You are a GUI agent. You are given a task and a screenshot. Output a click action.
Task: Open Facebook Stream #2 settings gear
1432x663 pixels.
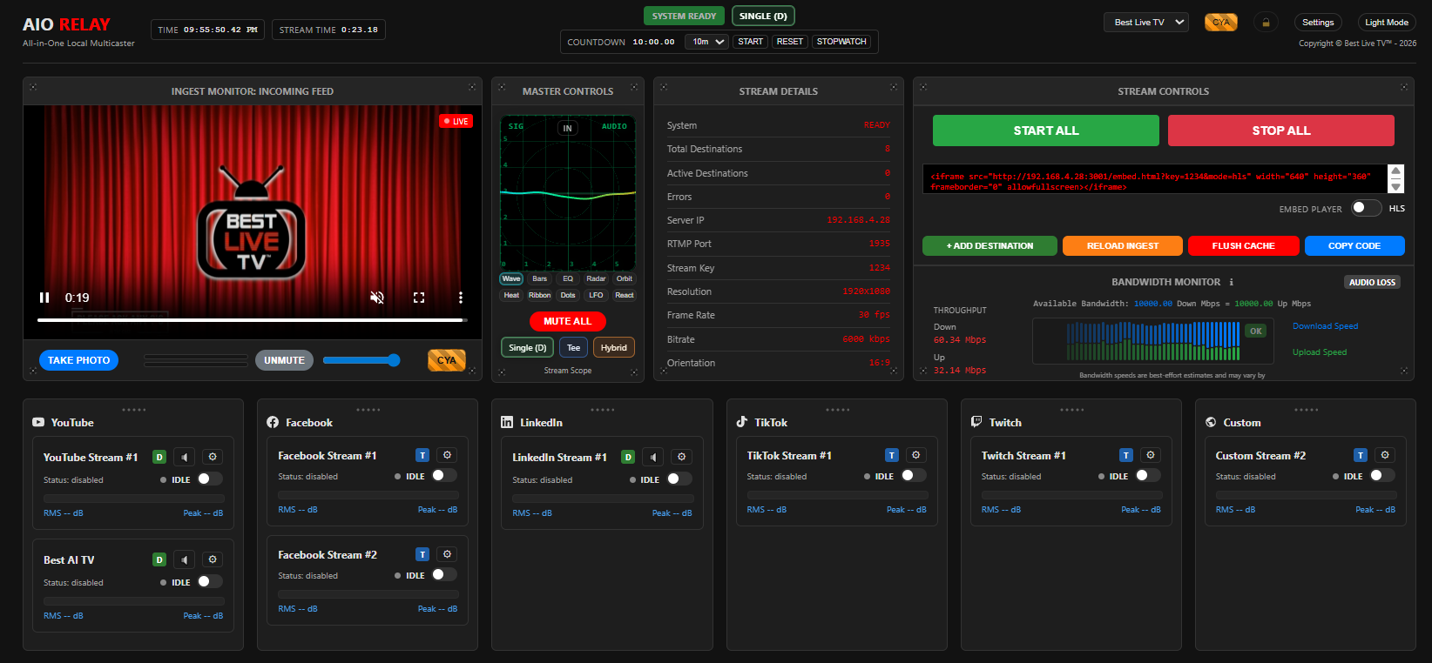[x=447, y=554]
